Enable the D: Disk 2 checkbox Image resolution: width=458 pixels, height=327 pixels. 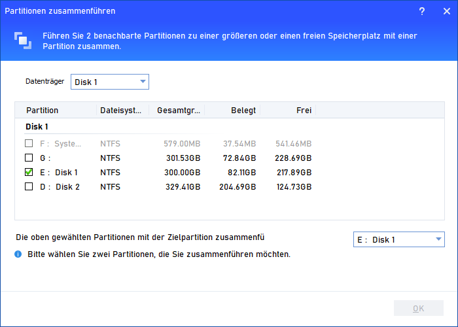29,187
